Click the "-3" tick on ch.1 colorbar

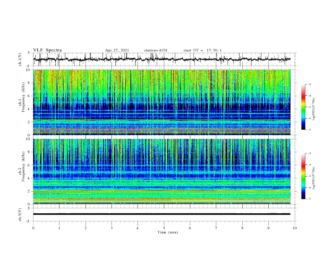point(309,84)
